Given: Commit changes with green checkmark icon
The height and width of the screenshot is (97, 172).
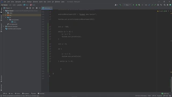Looking at the screenshot, I should (x=152, y=5).
